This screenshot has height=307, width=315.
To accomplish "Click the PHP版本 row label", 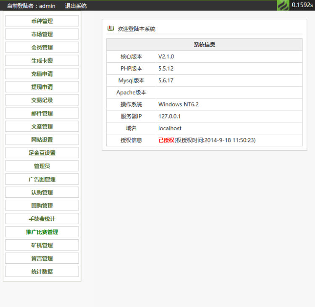I will click(x=131, y=68).
